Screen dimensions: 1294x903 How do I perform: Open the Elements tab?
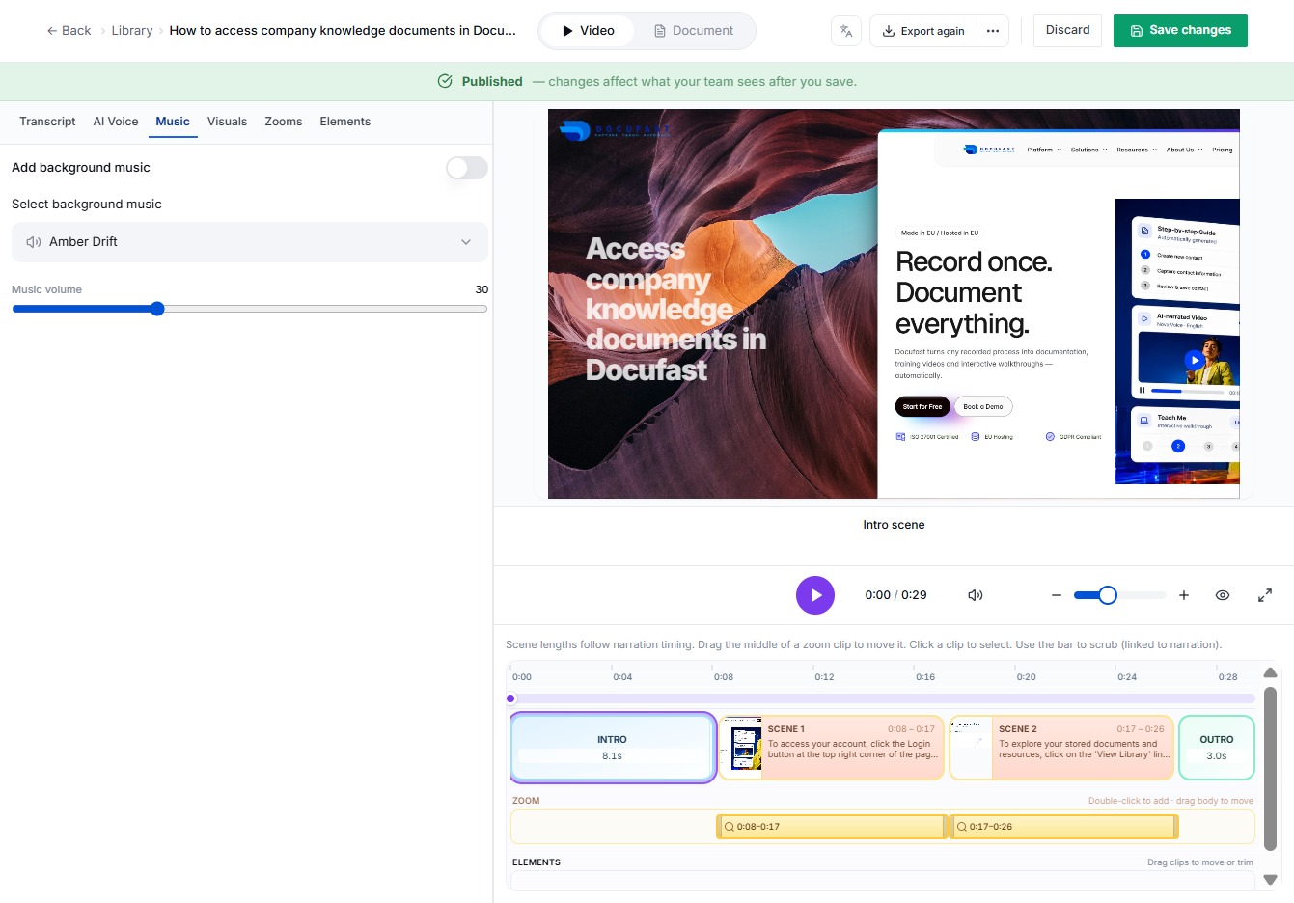coord(345,122)
